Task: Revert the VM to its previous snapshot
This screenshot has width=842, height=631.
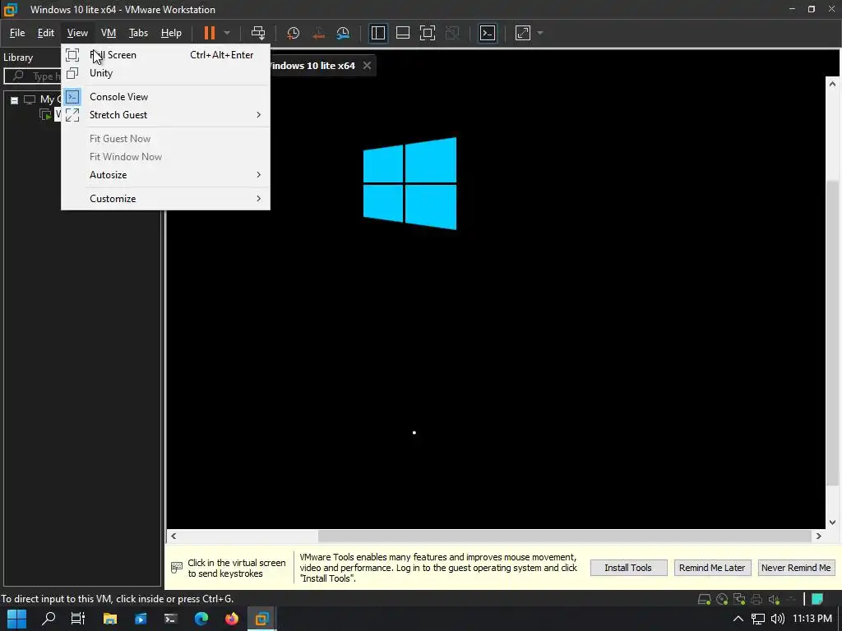Action: 318,33
